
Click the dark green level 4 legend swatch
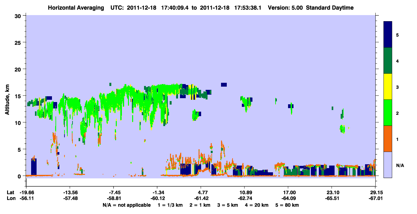[388, 61]
